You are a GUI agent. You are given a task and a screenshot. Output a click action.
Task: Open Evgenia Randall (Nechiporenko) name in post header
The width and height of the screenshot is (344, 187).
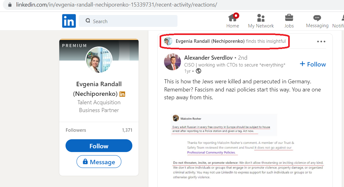coord(210,41)
